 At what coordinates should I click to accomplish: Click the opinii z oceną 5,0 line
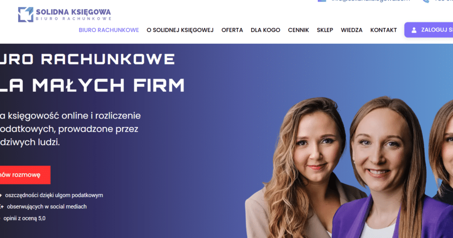pos(23,218)
